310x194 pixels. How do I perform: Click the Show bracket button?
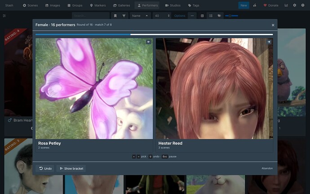pyautogui.click(x=71, y=168)
